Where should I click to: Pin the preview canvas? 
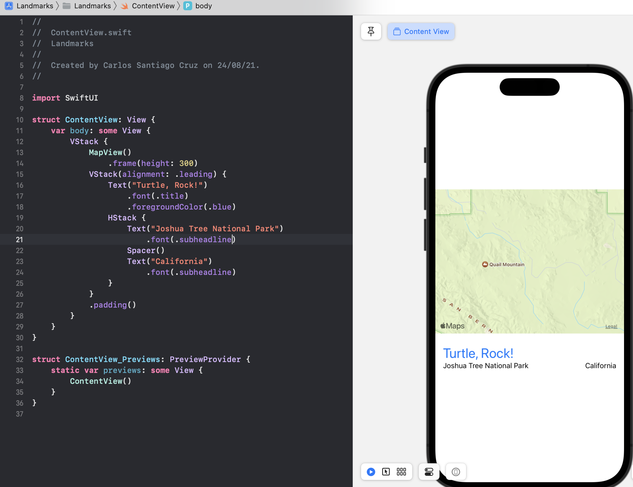pyautogui.click(x=371, y=31)
